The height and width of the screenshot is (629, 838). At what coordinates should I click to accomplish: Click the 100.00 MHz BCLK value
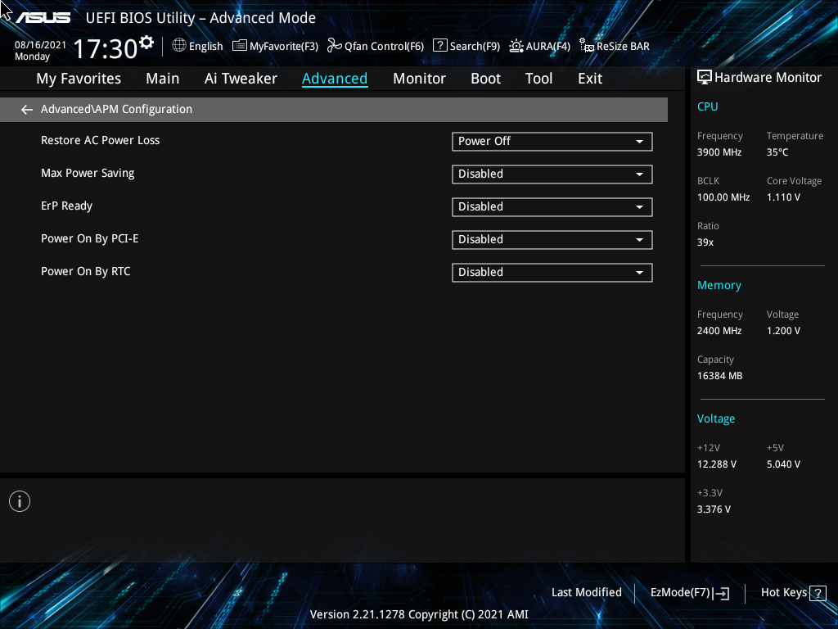723,197
